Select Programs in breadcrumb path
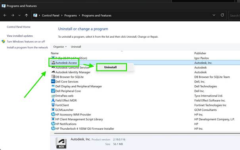This screenshot has width=240, height=150. coord(70,15)
